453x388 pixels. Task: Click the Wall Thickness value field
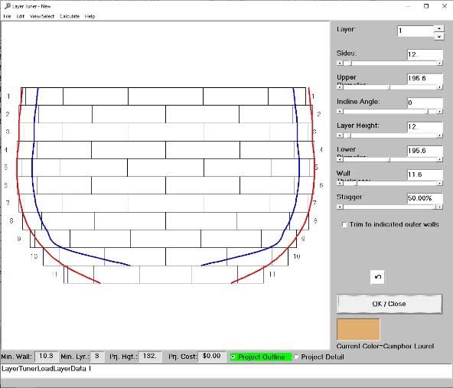tap(425, 174)
